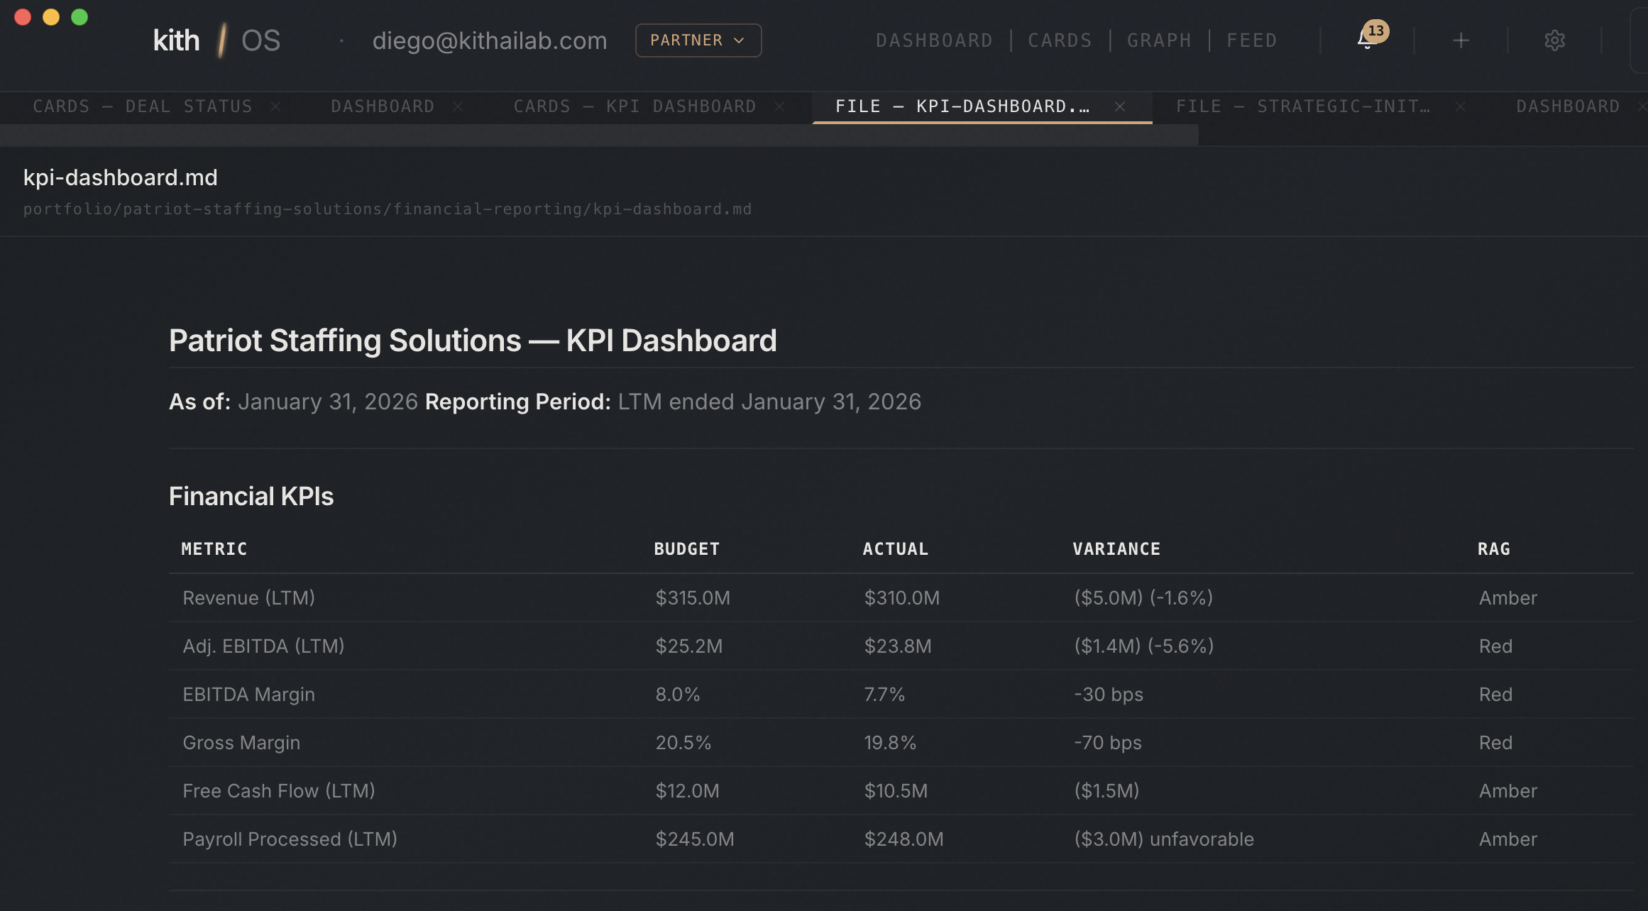Click the green maximize traffic light
The height and width of the screenshot is (911, 1648).
pos(79,16)
